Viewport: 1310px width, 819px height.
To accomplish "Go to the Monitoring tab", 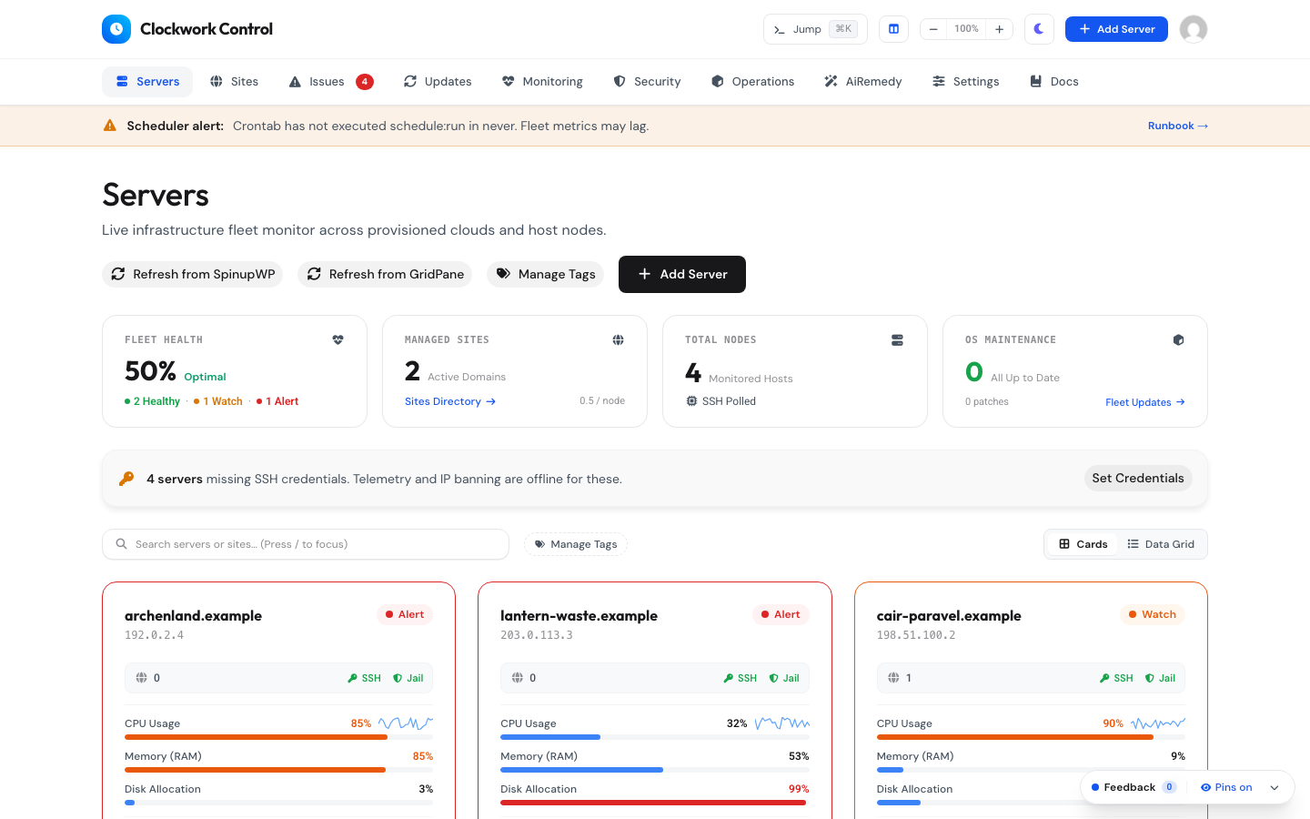I will coord(542,82).
